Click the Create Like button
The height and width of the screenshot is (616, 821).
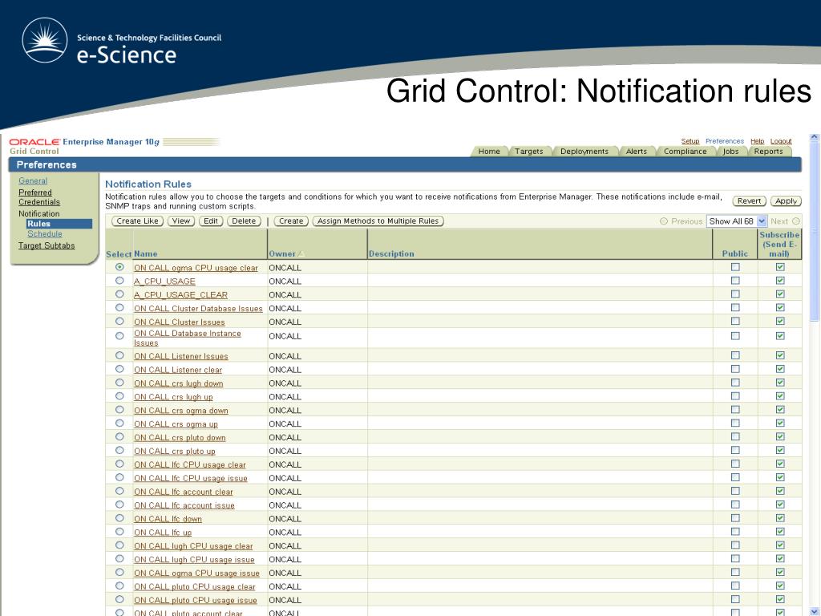coord(137,221)
